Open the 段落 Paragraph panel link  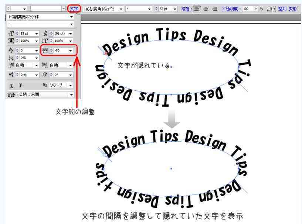[x=186, y=9]
